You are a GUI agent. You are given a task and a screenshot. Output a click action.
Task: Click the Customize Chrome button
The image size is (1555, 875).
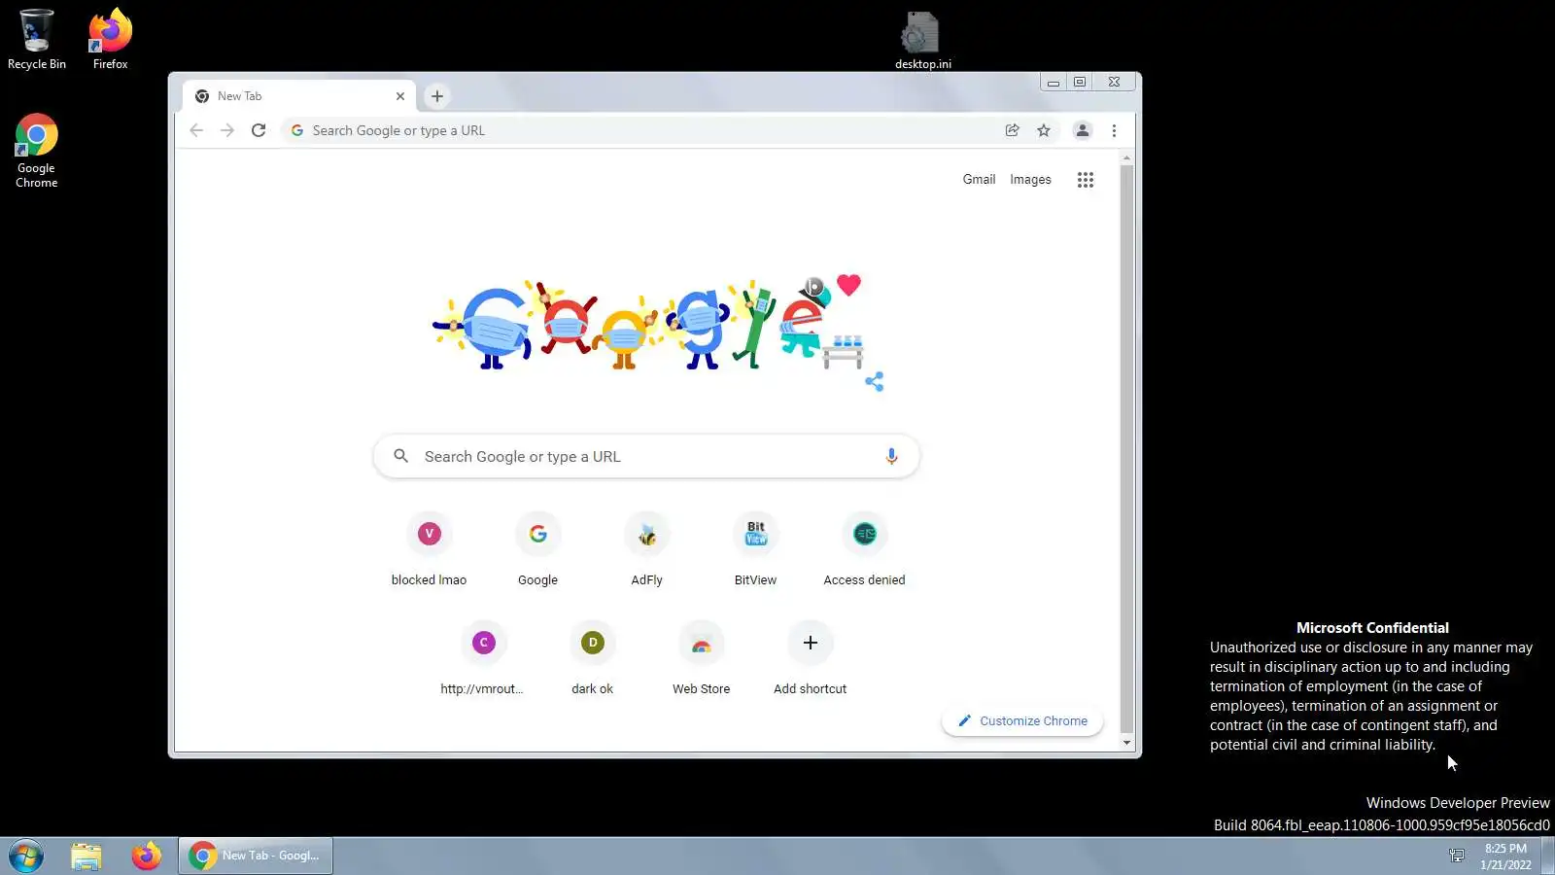coord(1021,720)
